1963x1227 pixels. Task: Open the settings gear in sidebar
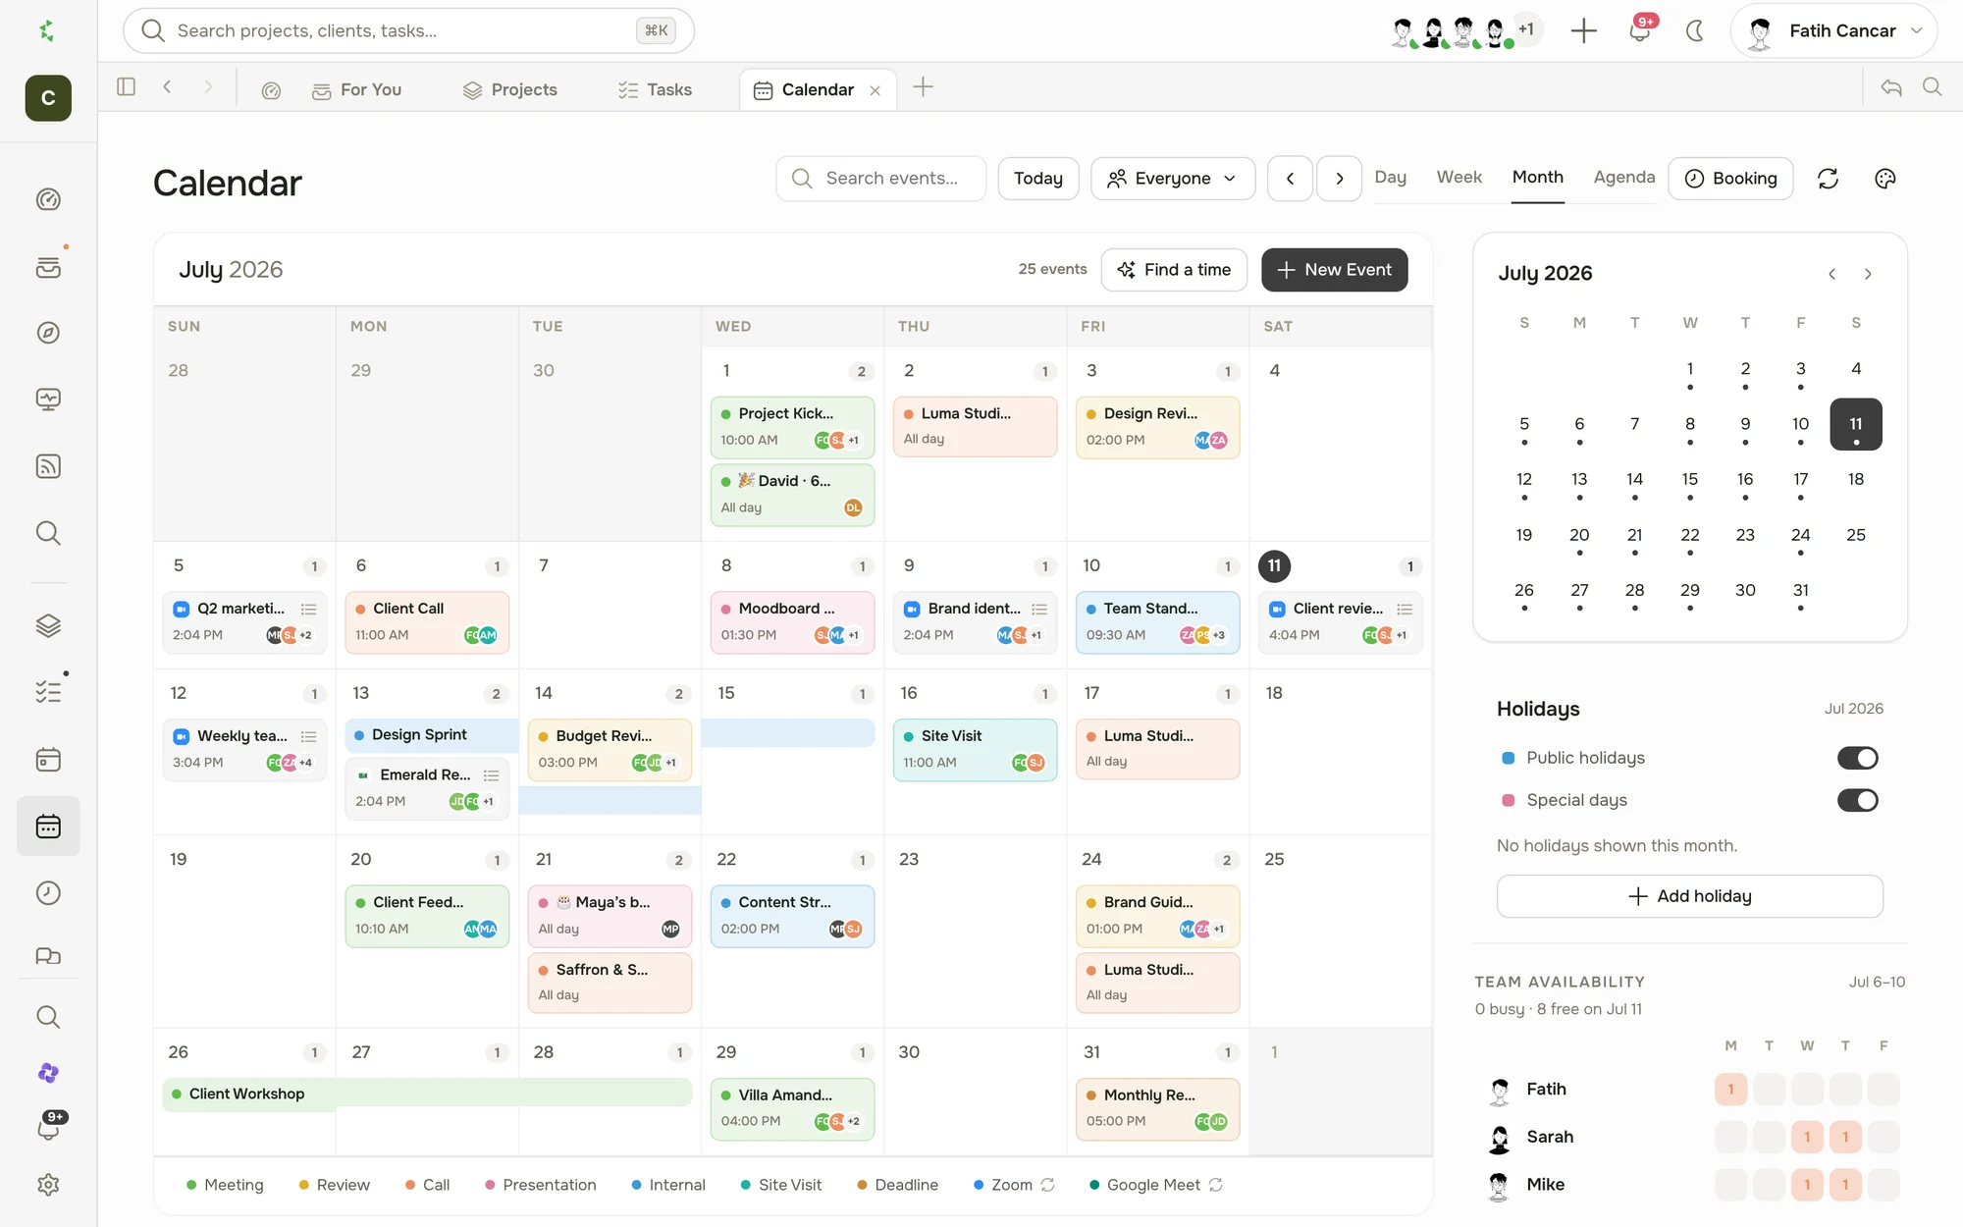[48, 1185]
